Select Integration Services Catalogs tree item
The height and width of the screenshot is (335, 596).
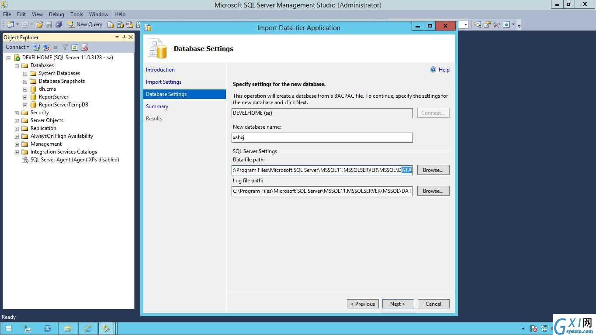[64, 152]
